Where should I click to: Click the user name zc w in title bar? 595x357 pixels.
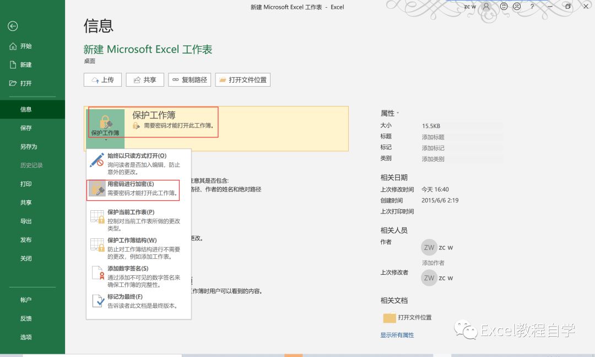tap(470, 7)
